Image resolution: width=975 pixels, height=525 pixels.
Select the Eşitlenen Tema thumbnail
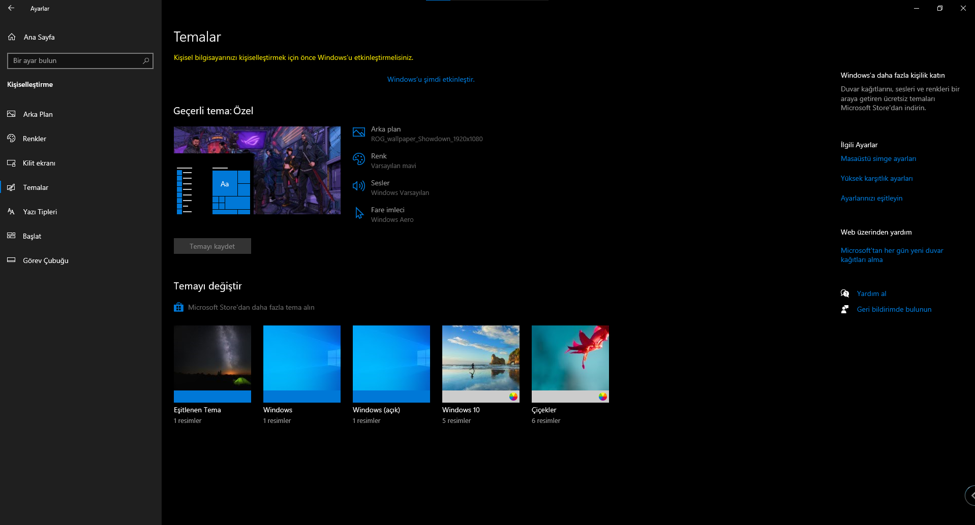(212, 364)
